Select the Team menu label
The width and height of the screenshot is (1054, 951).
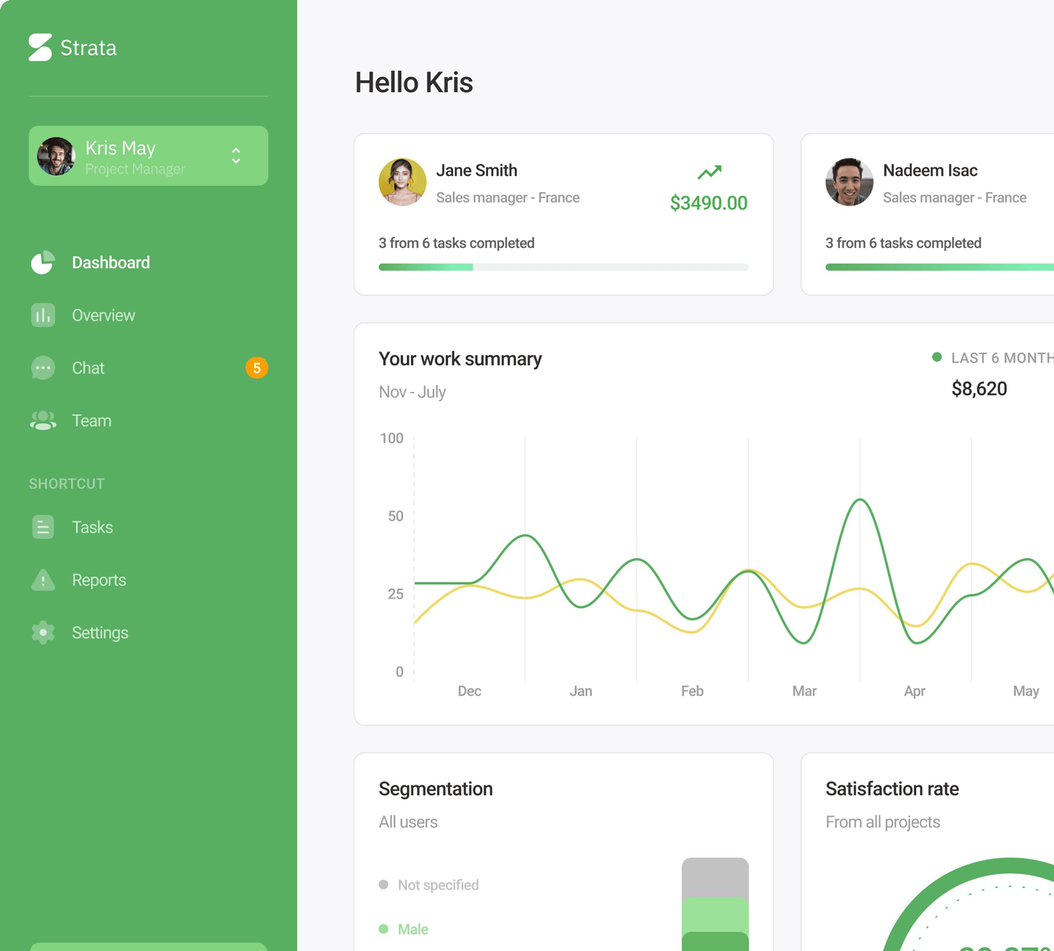pos(92,421)
